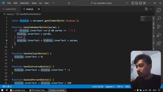The height and width of the screenshot is (92, 163).
Task: Open the command center dropdown arrow
Action: (x=127, y=3)
